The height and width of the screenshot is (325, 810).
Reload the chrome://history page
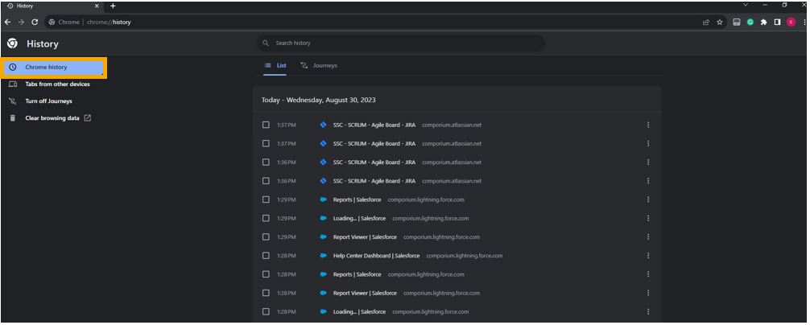point(35,23)
